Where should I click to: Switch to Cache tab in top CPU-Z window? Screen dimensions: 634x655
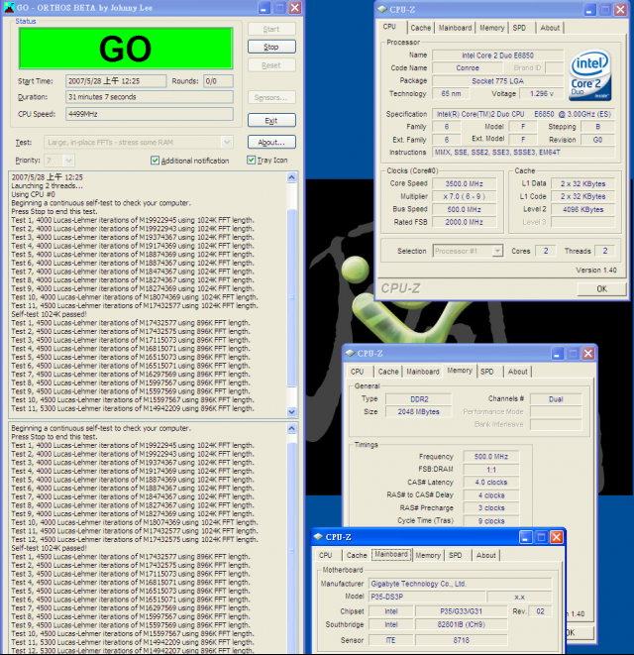[420, 28]
